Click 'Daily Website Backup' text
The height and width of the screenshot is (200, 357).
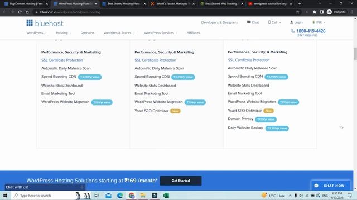point(245,128)
